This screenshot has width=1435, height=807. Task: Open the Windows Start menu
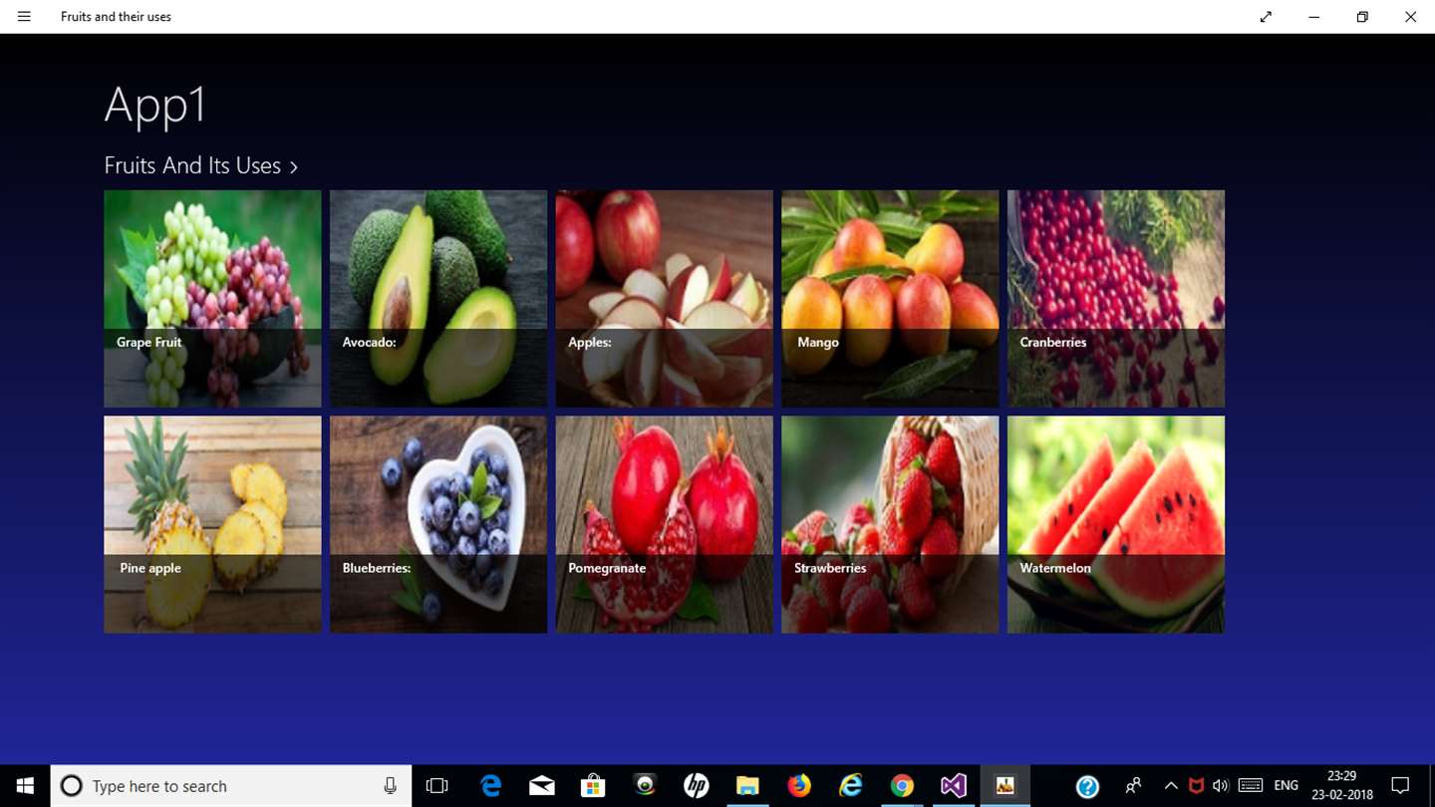(x=25, y=786)
